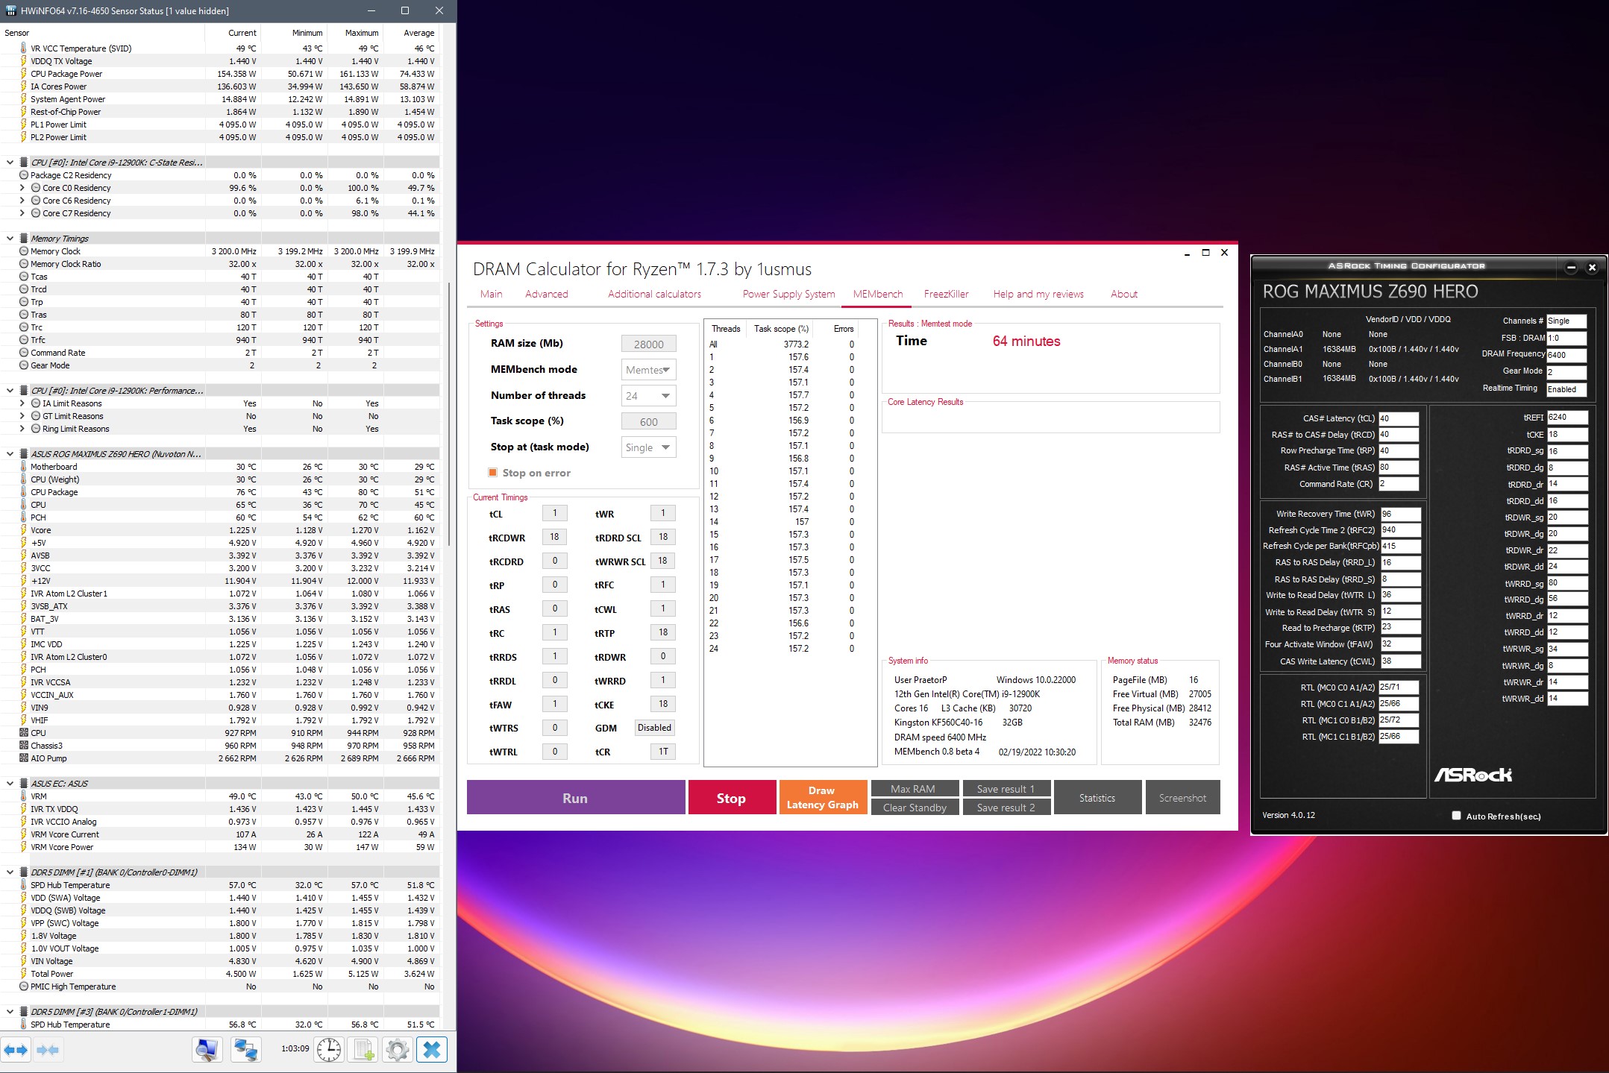Viewport: 1609px width, 1073px height.
Task: Click the remote network monitors icon
Action: 245,1050
